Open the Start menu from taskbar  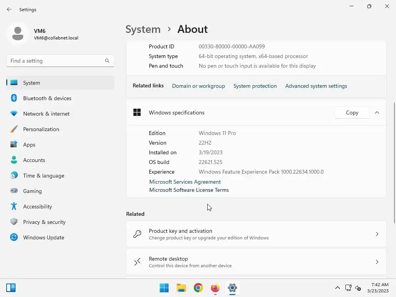[x=164, y=288]
